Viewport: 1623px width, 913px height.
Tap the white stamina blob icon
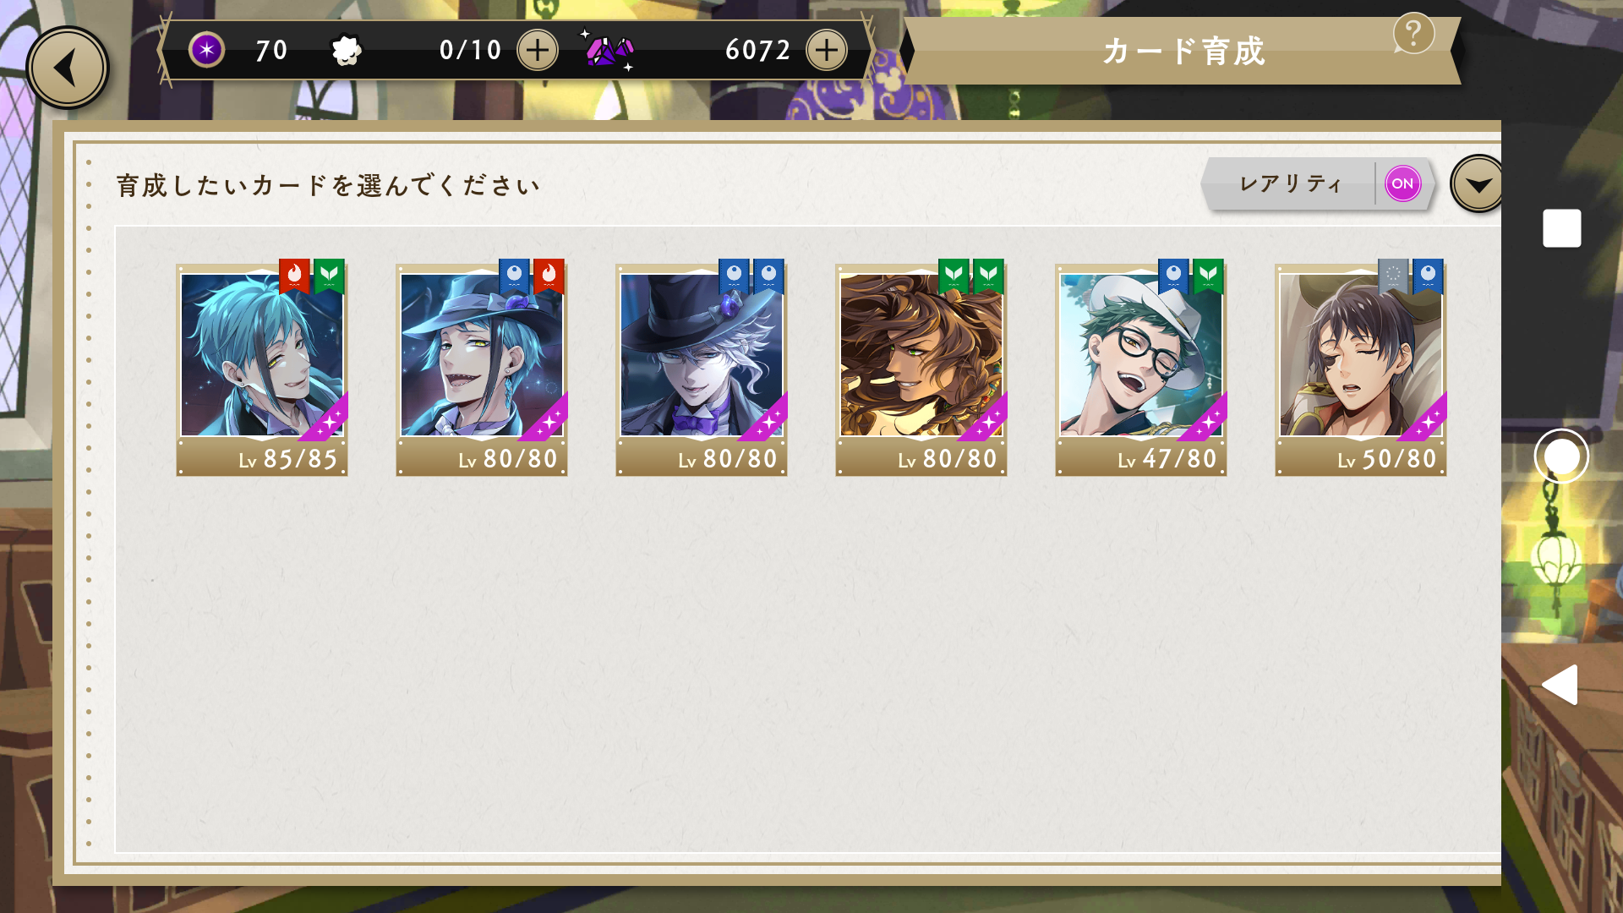346,51
